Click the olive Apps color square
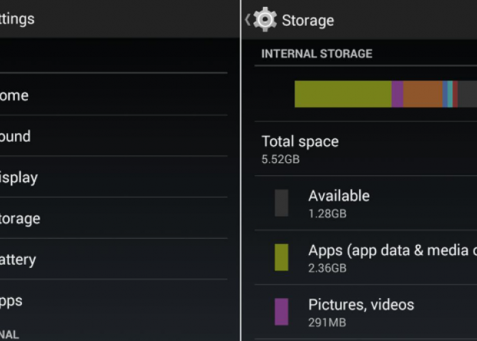 [281, 257]
